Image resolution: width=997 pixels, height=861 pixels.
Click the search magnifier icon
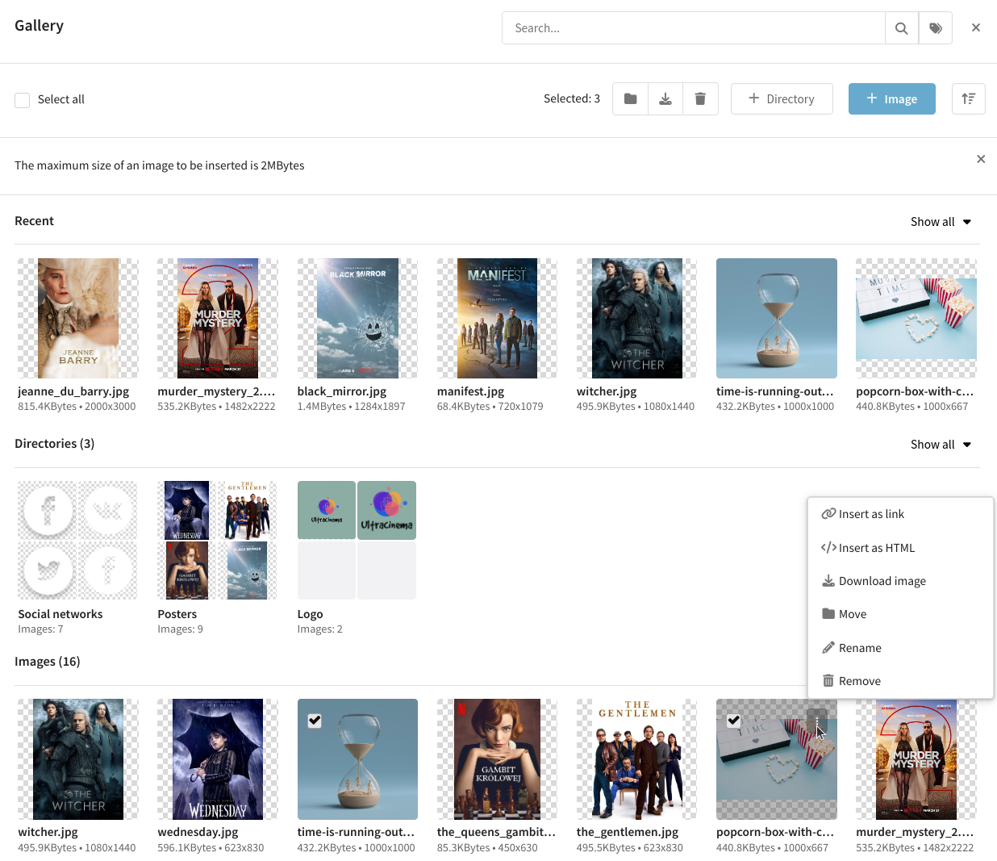tap(902, 28)
